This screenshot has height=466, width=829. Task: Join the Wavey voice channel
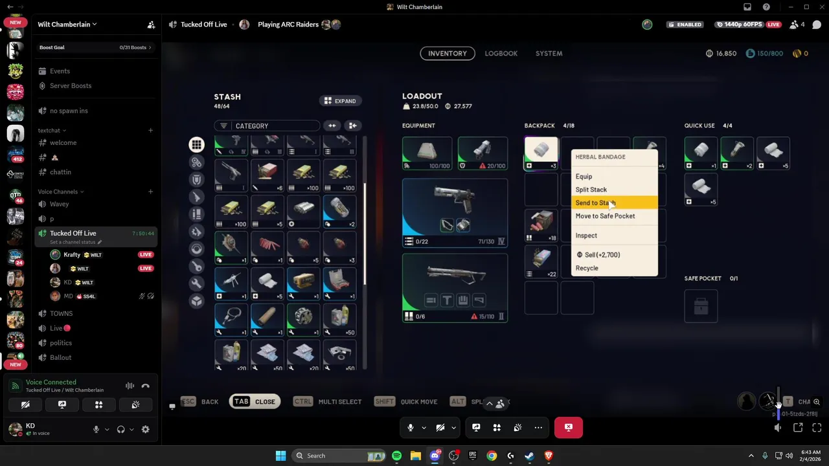tap(96, 204)
